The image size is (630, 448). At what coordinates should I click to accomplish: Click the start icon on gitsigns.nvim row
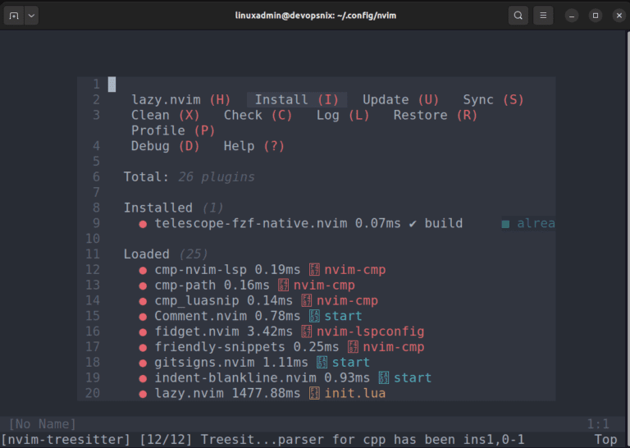(x=322, y=363)
